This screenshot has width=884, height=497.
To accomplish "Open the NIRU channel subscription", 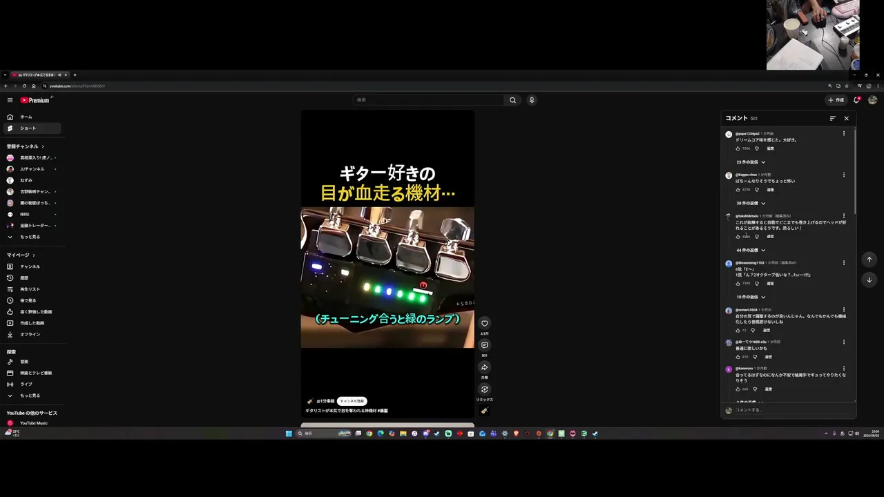I will coord(33,214).
